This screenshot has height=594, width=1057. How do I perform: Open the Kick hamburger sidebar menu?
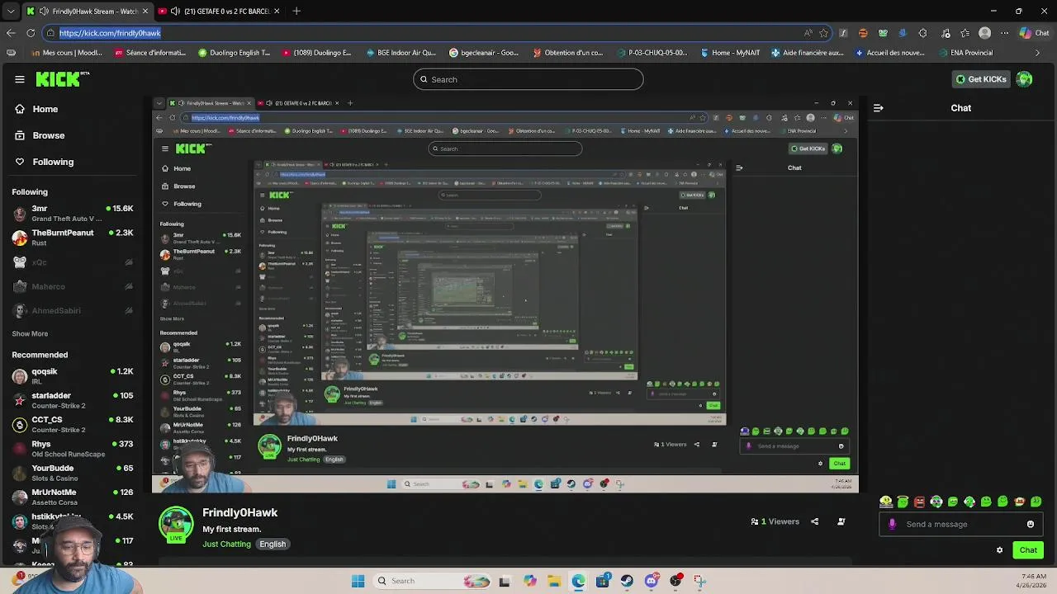pyautogui.click(x=19, y=79)
